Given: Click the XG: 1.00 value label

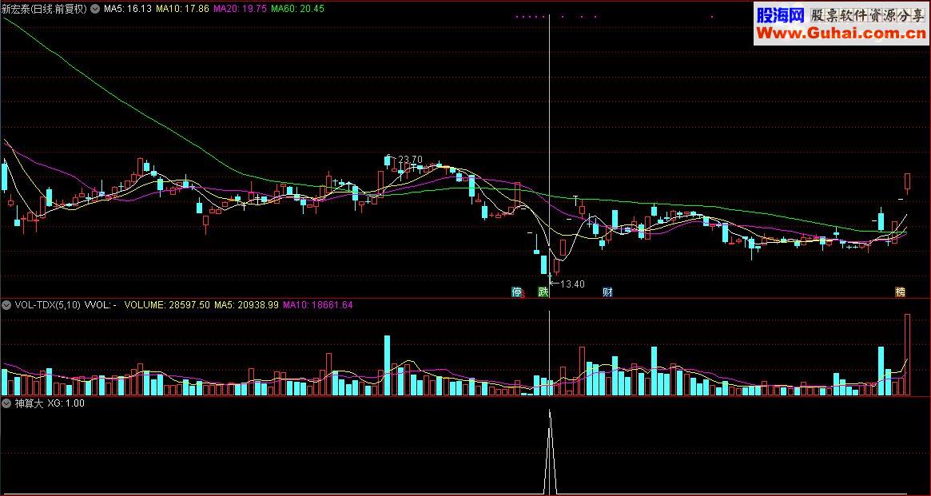Looking at the screenshot, I should point(66,403).
